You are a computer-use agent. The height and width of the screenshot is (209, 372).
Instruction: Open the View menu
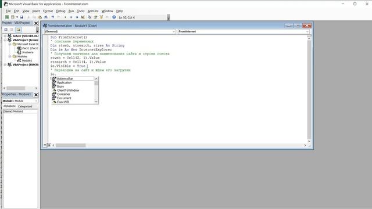point(26,11)
